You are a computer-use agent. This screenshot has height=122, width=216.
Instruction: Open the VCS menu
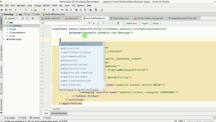pyautogui.click(x=74, y=5)
